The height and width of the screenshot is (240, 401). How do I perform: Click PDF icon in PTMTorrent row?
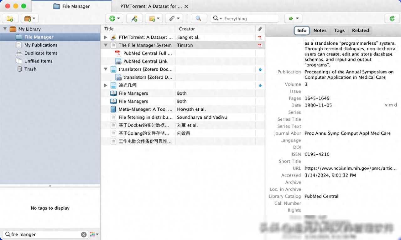(x=260, y=37)
